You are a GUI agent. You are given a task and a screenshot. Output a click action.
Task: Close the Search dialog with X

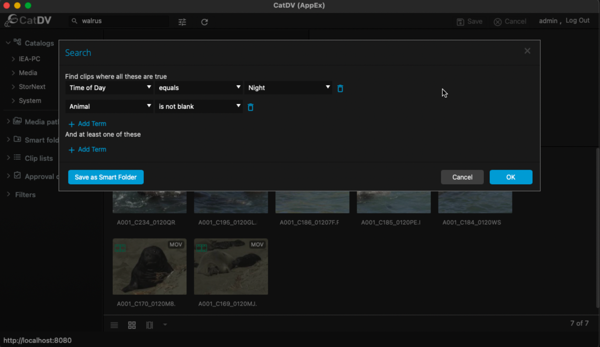527,51
